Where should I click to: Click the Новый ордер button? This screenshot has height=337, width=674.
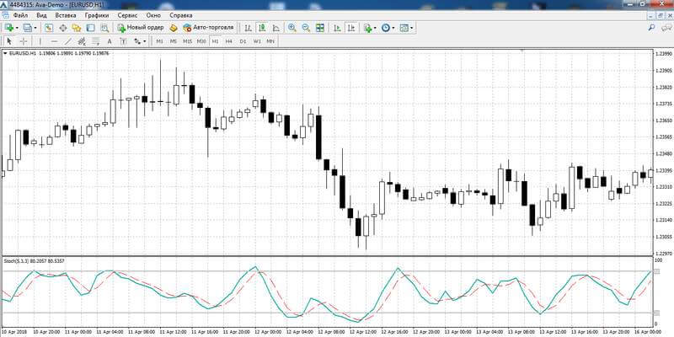[x=141, y=28]
